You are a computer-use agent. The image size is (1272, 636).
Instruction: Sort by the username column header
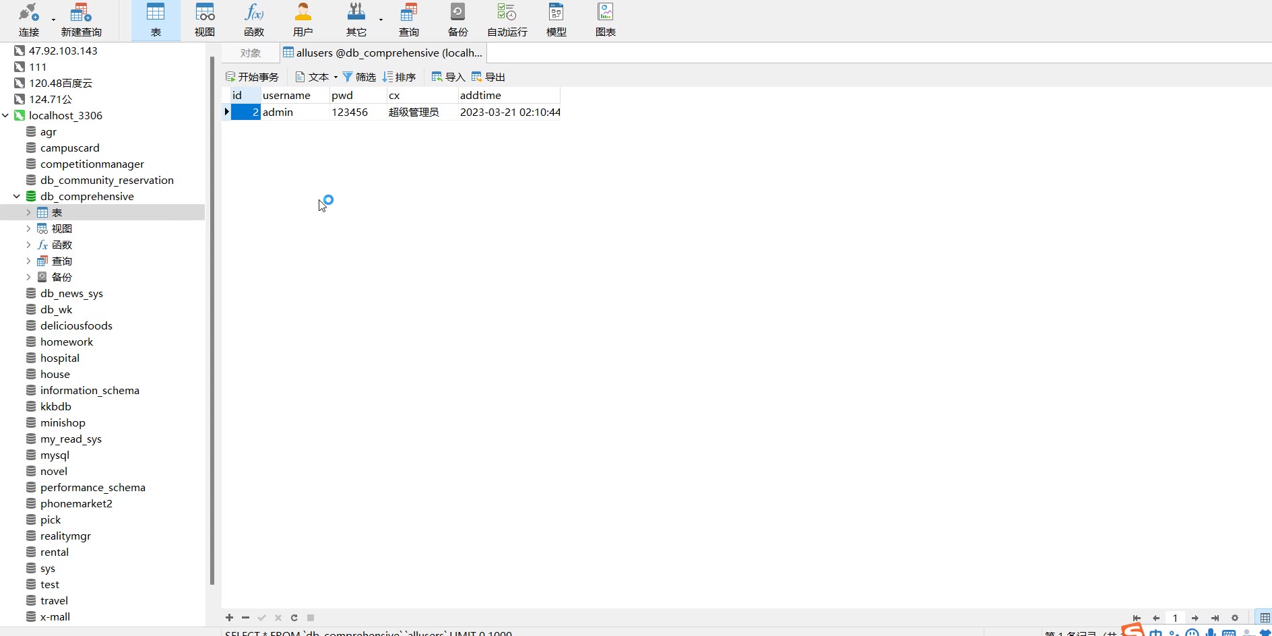pyautogui.click(x=295, y=95)
